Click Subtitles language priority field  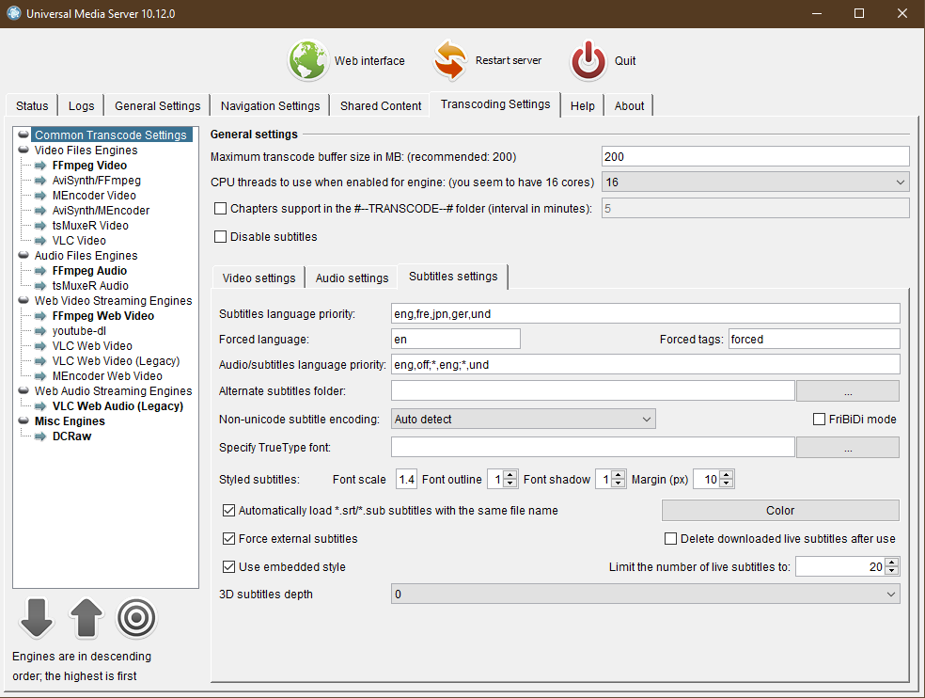click(646, 313)
